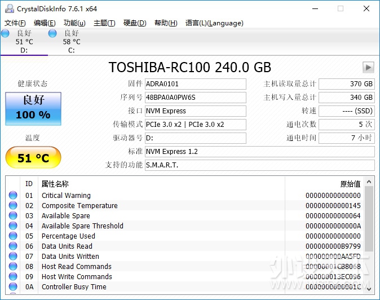Click the serial number field 48BPA0A0PW6S
The height and width of the screenshot is (300, 380).
[x=195, y=98]
